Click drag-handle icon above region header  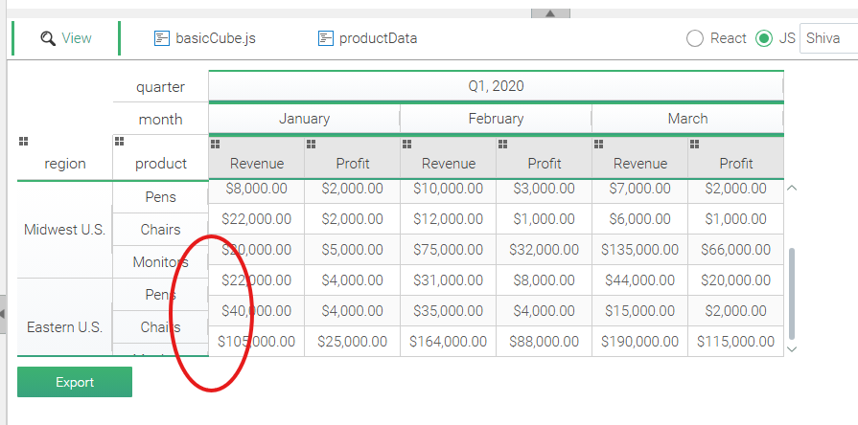coord(23,142)
